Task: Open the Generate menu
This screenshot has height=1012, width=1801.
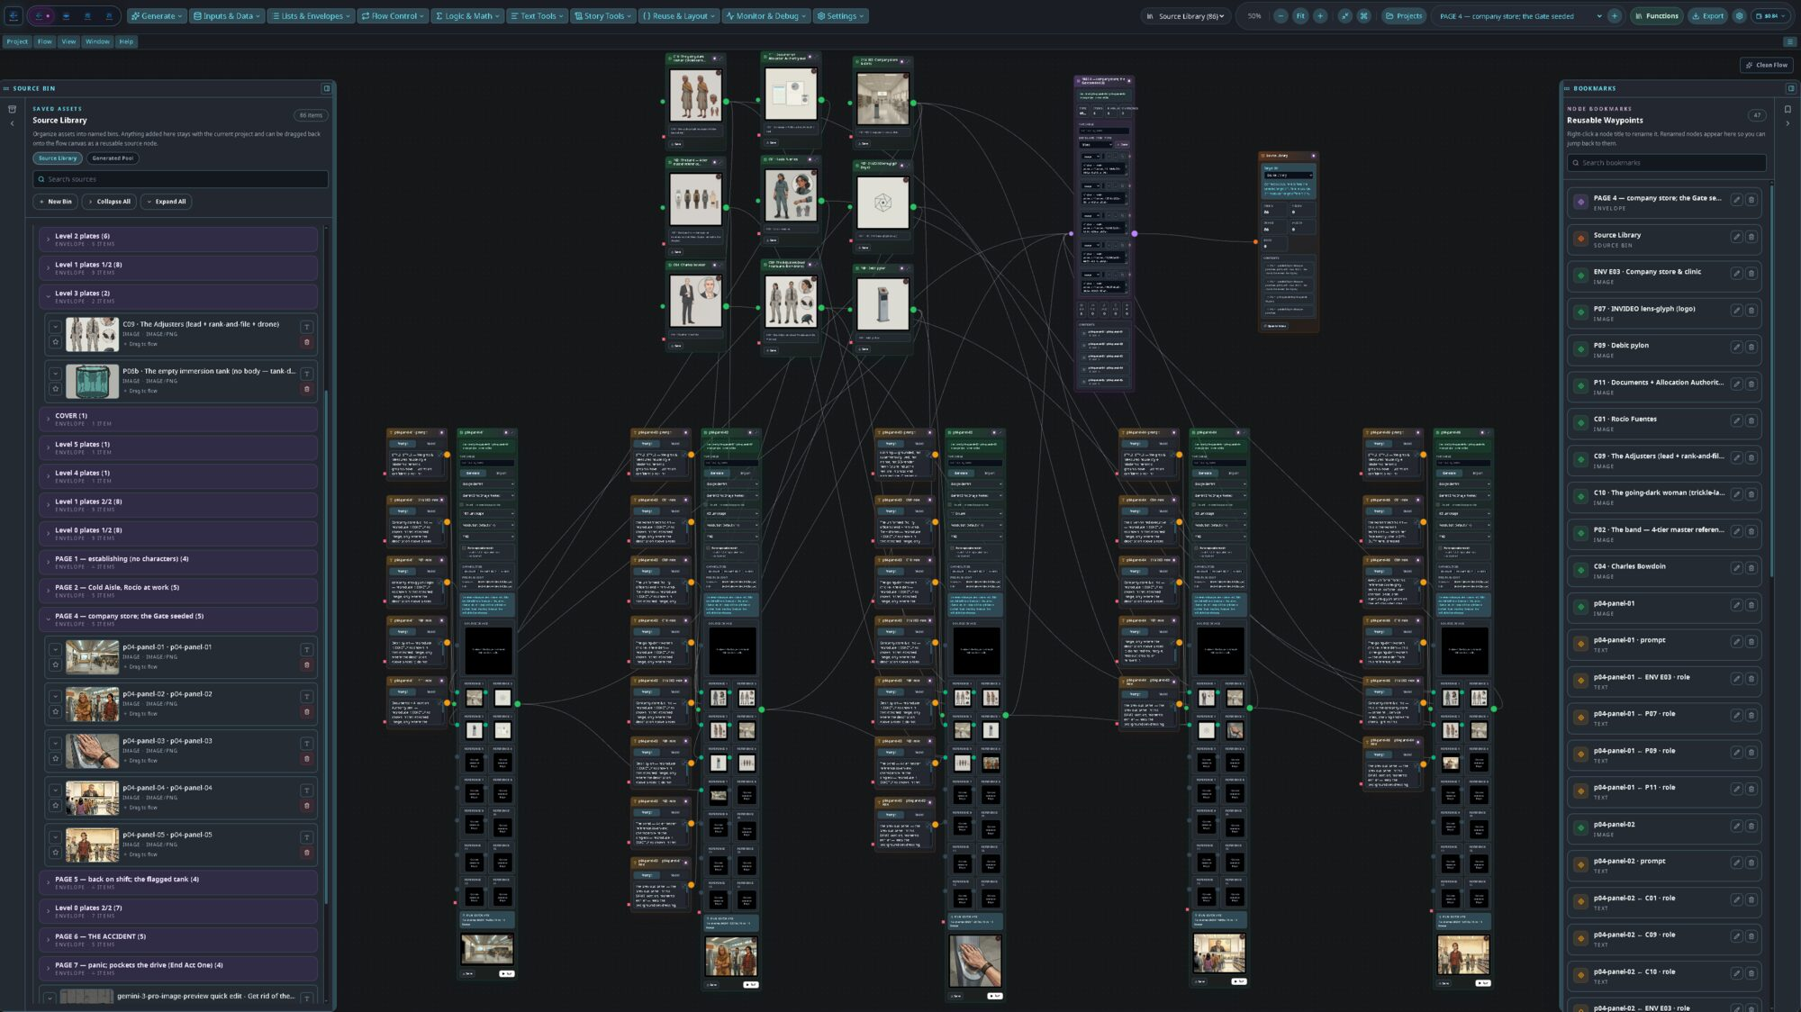Action: pyautogui.click(x=157, y=16)
